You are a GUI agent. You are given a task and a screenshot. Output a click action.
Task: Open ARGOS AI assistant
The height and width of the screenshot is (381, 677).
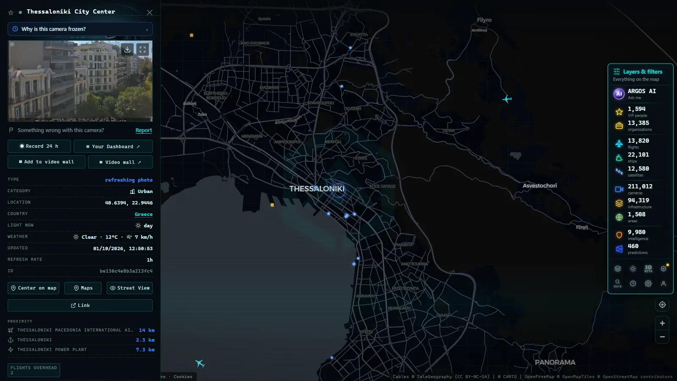640,94
